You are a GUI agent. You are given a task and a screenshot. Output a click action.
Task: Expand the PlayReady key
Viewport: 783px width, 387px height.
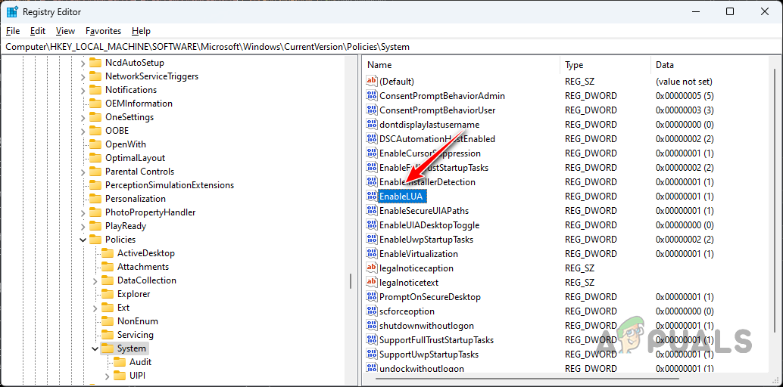(x=83, y=227)
